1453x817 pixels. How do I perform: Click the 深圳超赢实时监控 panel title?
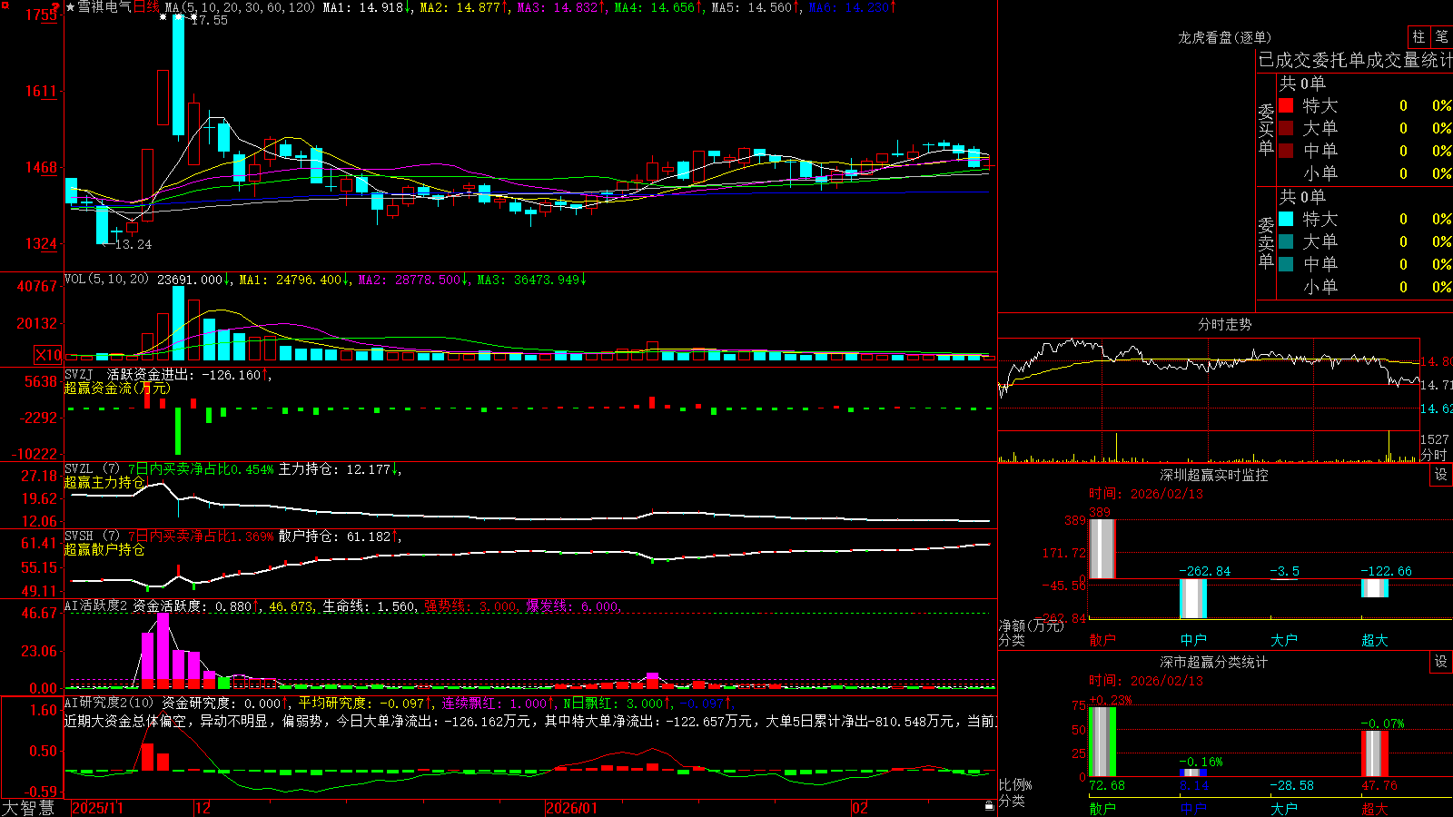click(1214, 475)
